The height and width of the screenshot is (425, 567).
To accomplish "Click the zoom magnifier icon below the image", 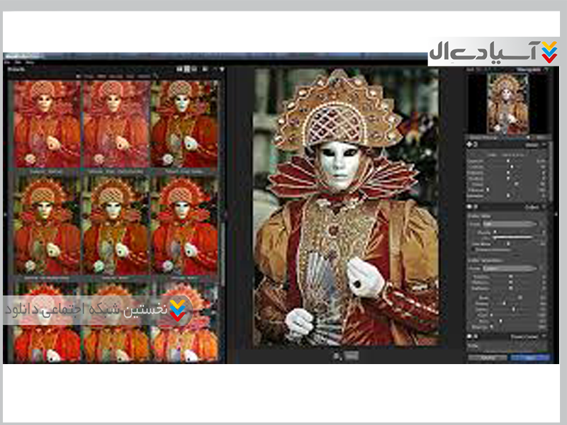I will click(x=338, y=356).
